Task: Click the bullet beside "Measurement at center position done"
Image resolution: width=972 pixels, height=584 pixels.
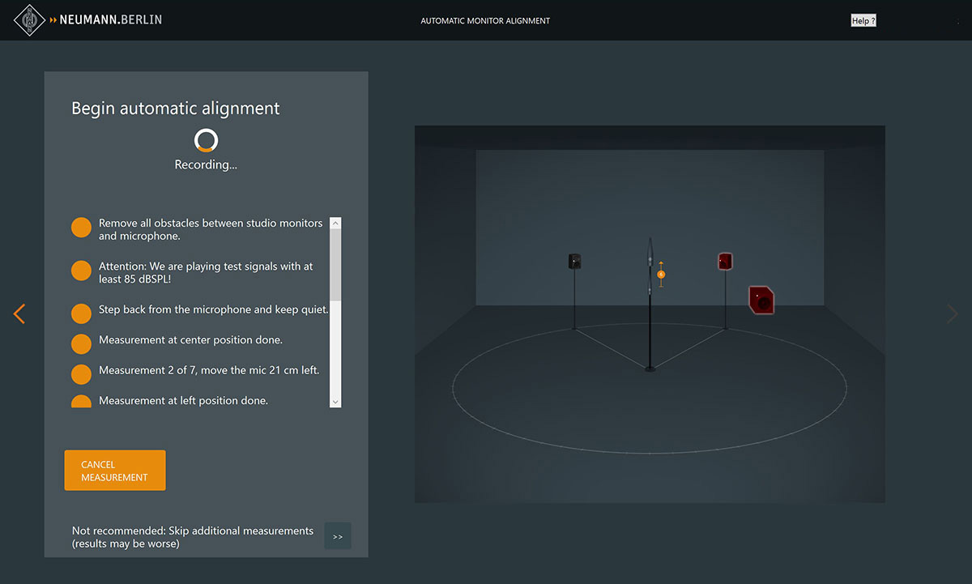Action: click(81, 343)
